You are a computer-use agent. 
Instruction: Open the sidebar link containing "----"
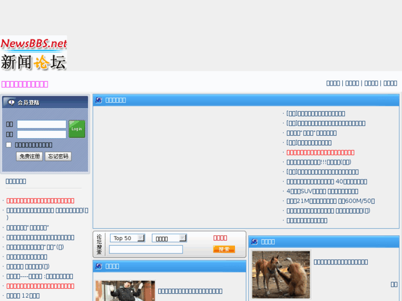click(x=40, y=276)
